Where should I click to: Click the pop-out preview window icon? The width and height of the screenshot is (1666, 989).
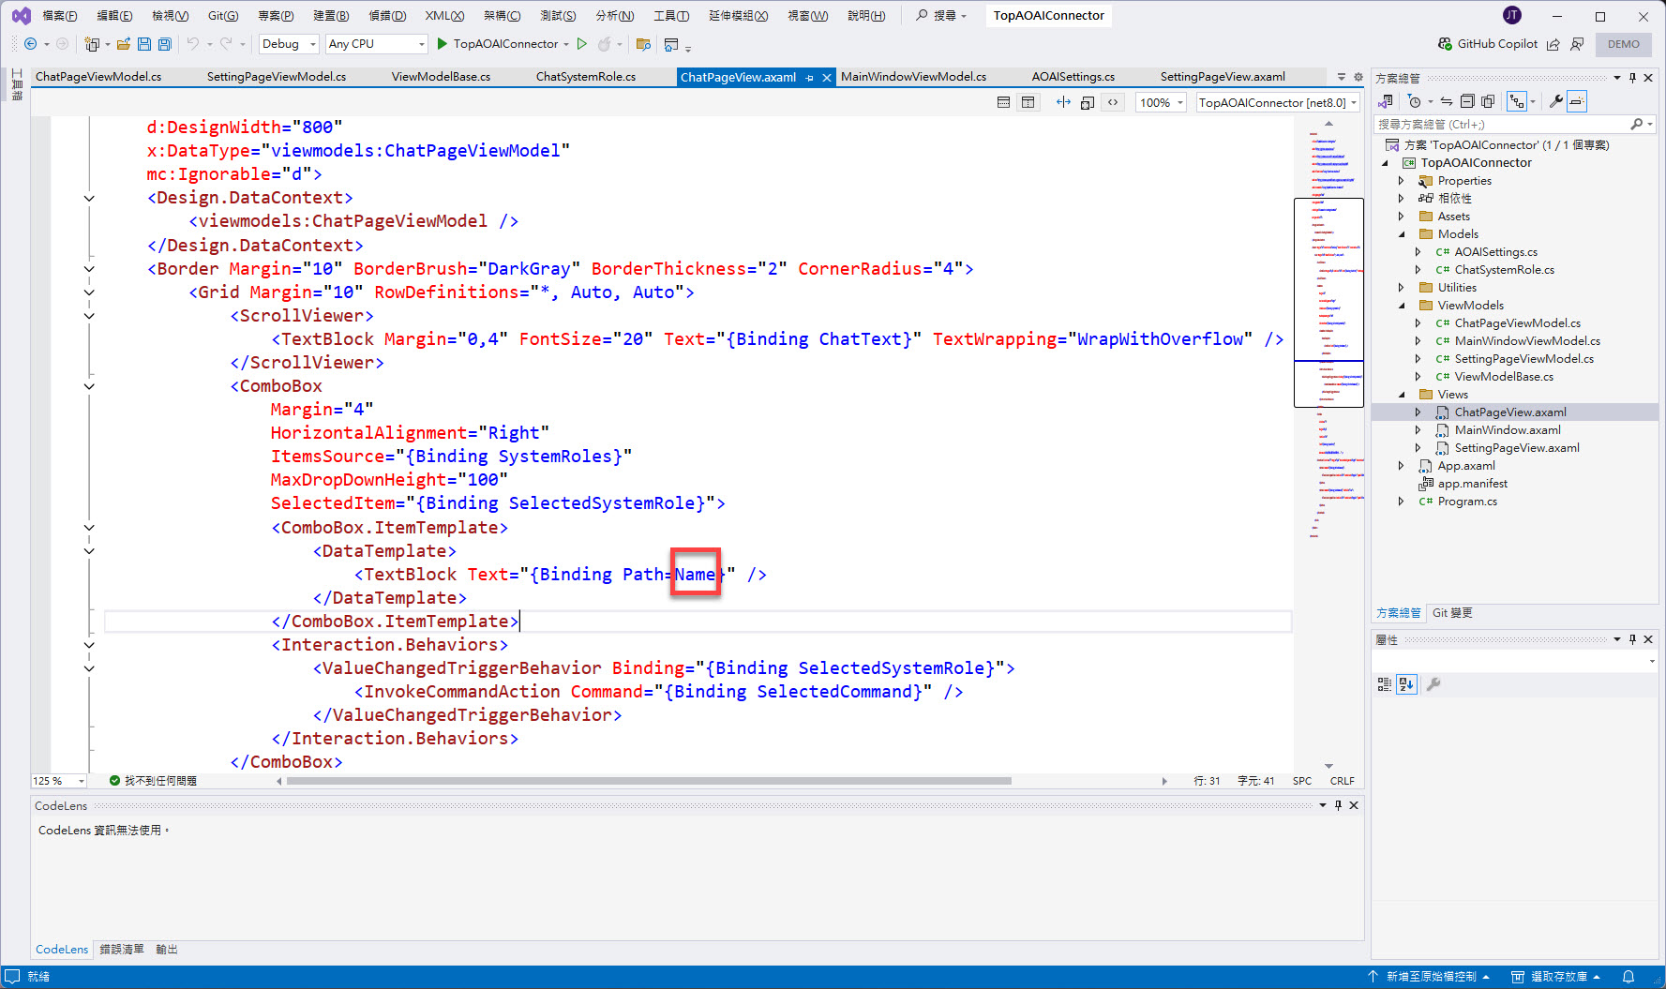pos(1088,102)
